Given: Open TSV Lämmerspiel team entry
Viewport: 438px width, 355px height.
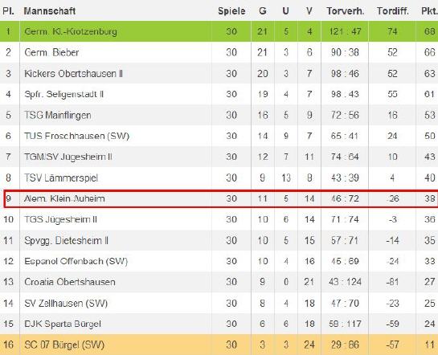Looking at the screenshot, I should [61, 177].
